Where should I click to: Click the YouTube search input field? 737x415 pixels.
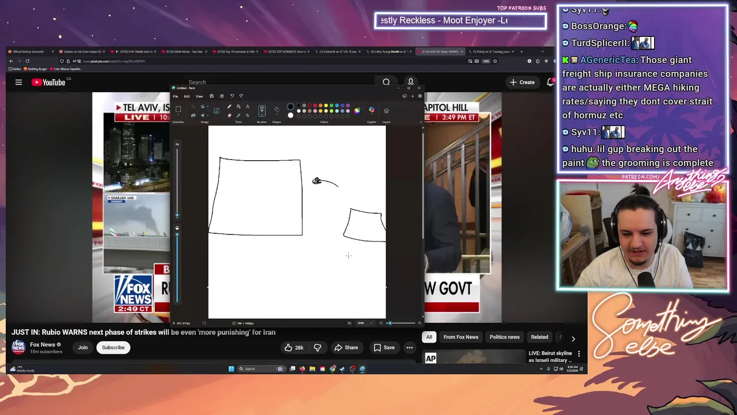point(281,82)
